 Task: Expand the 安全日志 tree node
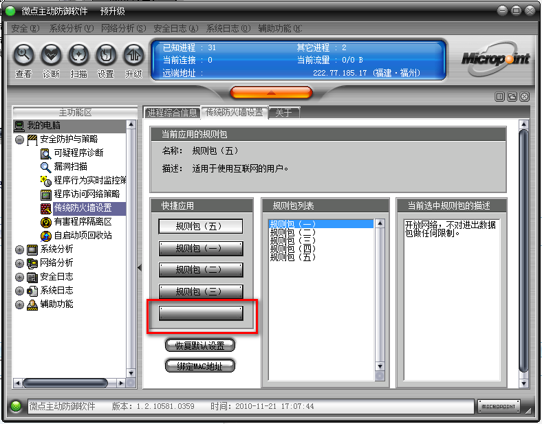[20, 277]
